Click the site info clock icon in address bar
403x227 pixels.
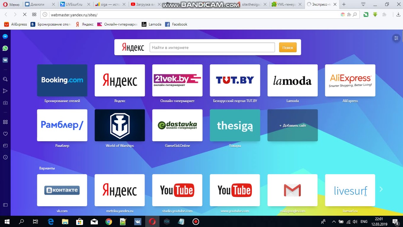point(45,15)
